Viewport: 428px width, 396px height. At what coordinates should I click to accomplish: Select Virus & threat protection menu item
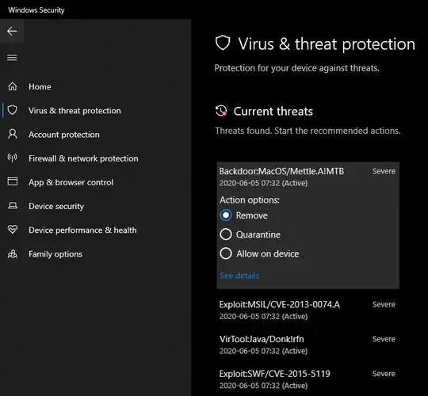(75, 111)
